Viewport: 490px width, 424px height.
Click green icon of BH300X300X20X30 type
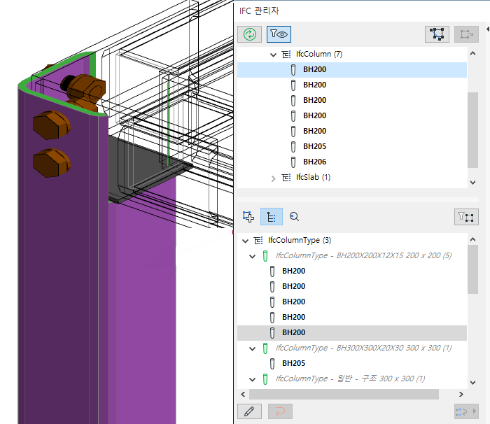coord(265,348)
